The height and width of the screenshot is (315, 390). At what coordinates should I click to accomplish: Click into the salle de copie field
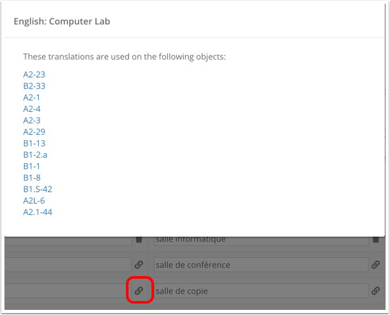click(261, 290)
